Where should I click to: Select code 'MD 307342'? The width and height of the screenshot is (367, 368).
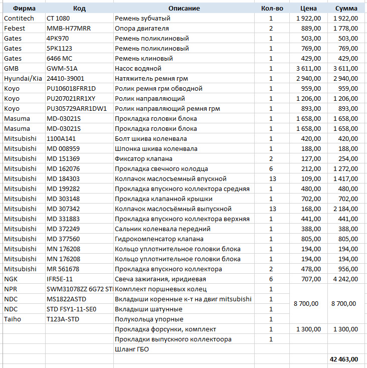click(79, 209)
